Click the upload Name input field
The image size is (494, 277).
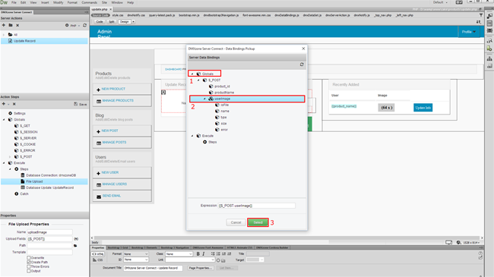pos(49,232)
